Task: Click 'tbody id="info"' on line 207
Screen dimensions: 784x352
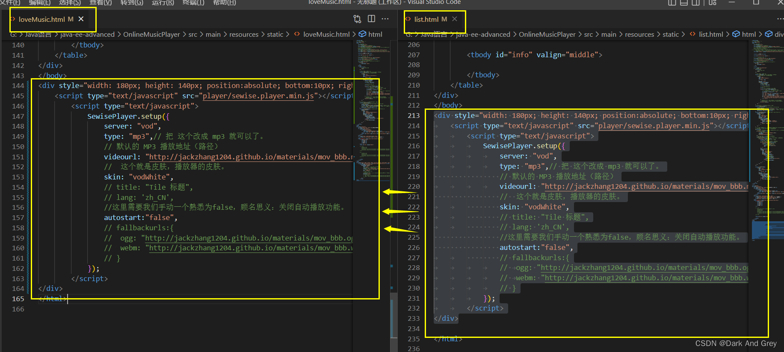Action: click(501, 55)
